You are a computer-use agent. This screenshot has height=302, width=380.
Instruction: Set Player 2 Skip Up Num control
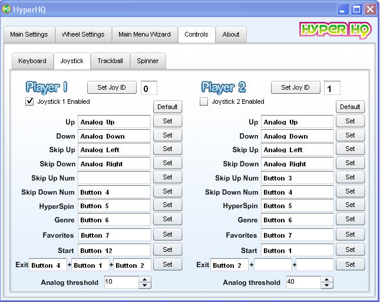coord(350,177)
